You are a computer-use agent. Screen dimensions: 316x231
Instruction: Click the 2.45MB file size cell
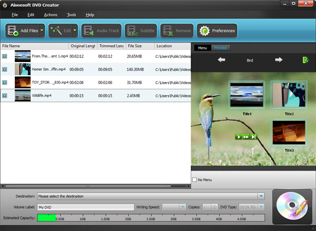click(x=133, y=96)
